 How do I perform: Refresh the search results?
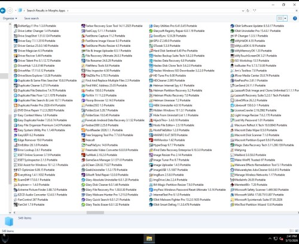[248, 11]
